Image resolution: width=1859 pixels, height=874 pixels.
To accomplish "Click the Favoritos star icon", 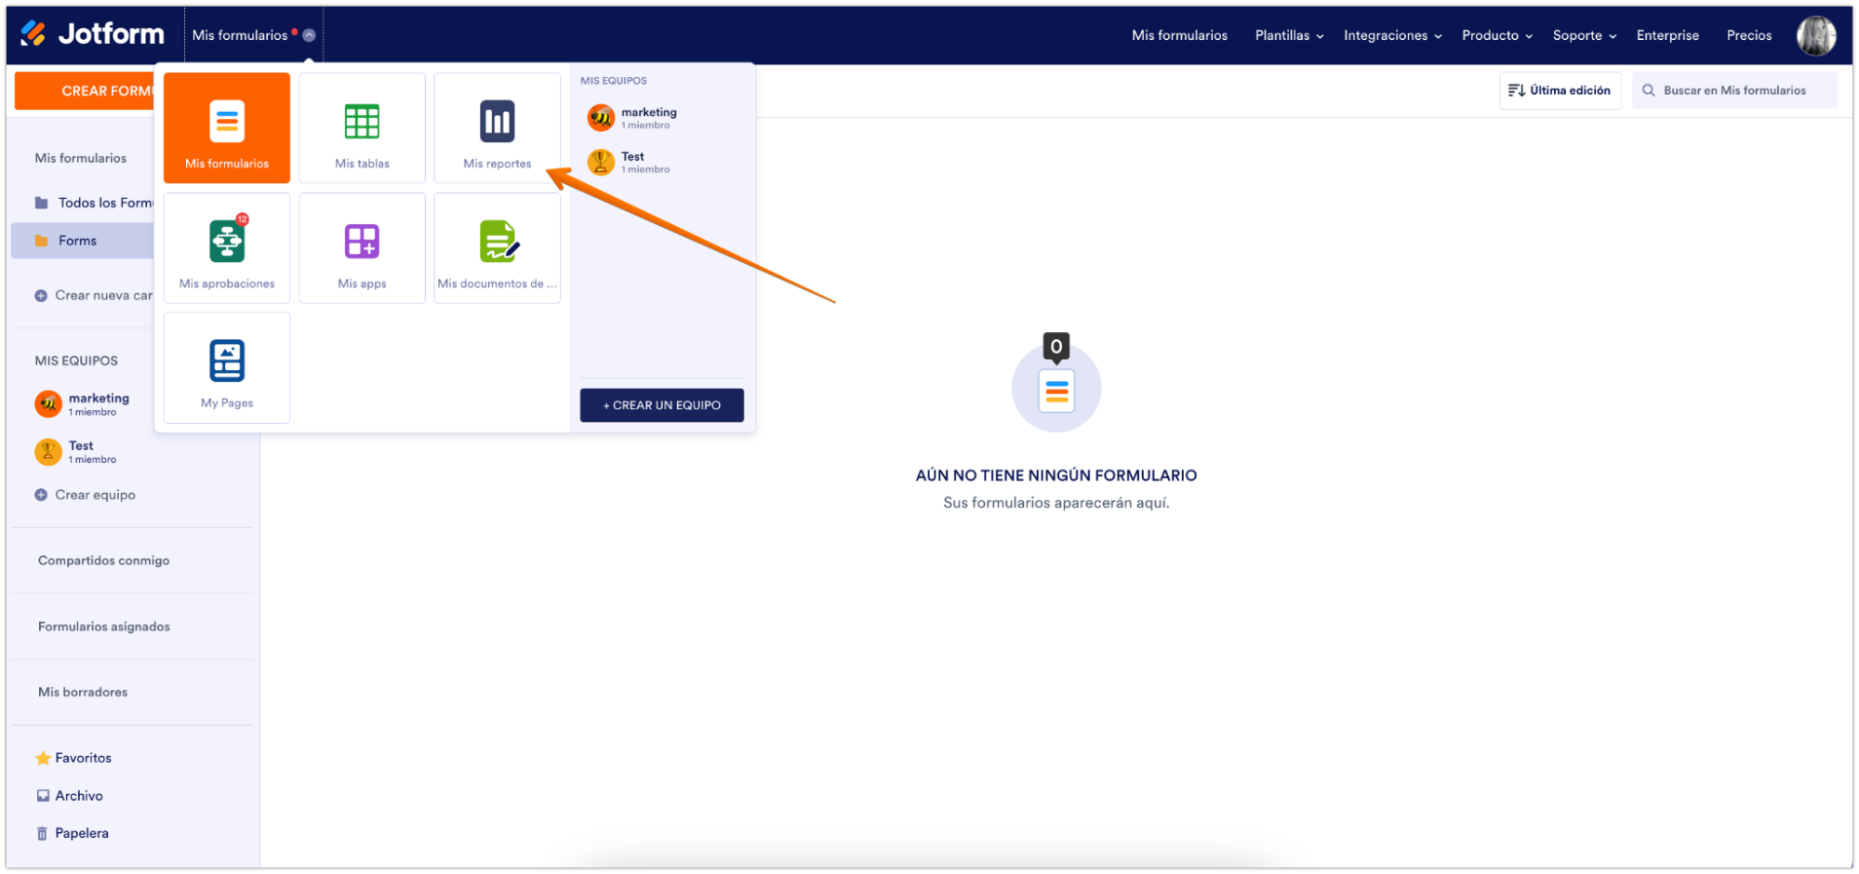I will [43, 758].
